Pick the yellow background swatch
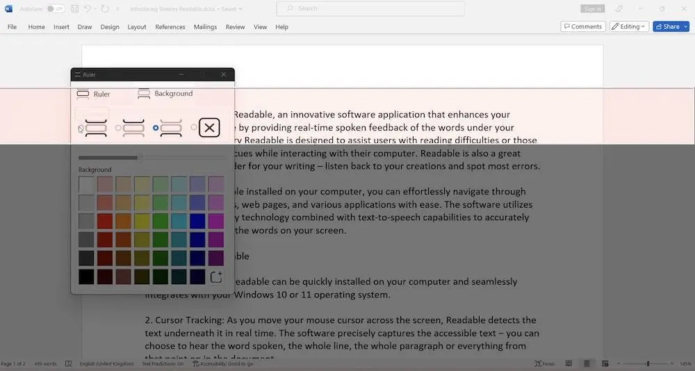Screen dimensions: 695x371 [142, 221]
